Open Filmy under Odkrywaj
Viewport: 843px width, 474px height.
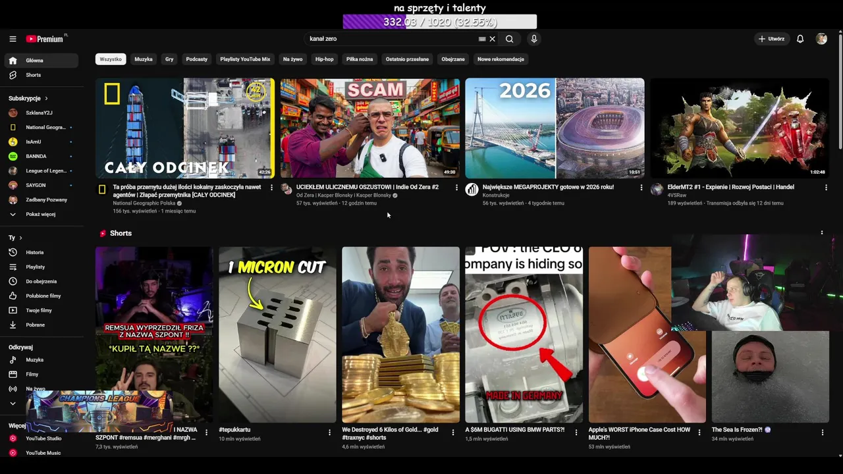tap(41, 375)
